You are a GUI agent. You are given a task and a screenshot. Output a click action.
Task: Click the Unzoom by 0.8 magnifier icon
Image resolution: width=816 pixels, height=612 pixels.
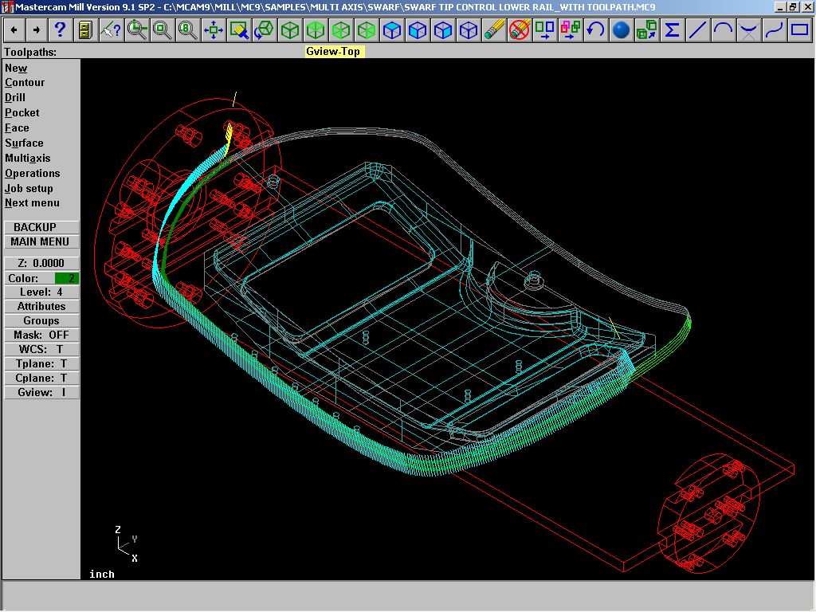[187, 30]
